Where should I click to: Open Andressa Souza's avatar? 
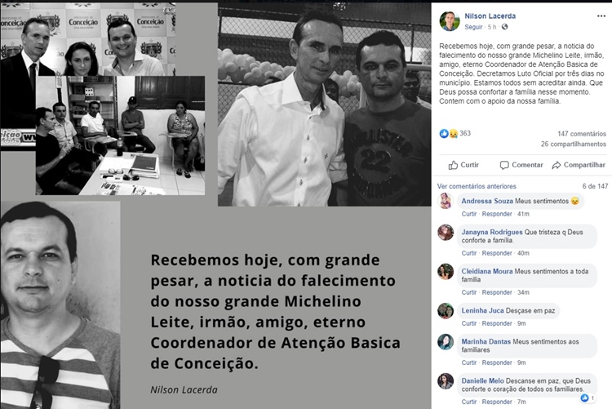[446, 201]
